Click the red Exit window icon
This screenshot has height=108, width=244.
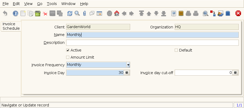pos(238,13)
